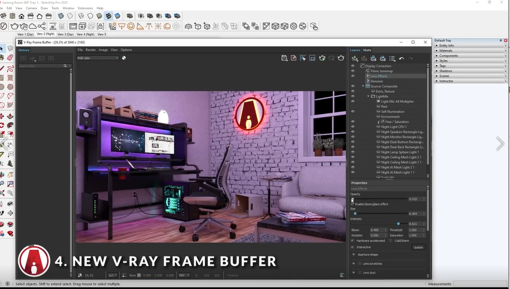The image size is (510, 289).
Task: Click the region render icon in frame buffer
Action: (303, 58)
